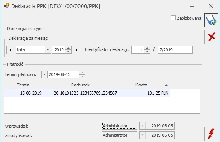
Task: Go to next month using right arrow
Action: pos(77,50)
